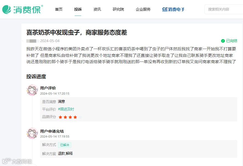
Task: Click the 已解决 status badge
Action: (x=65, y=145)
